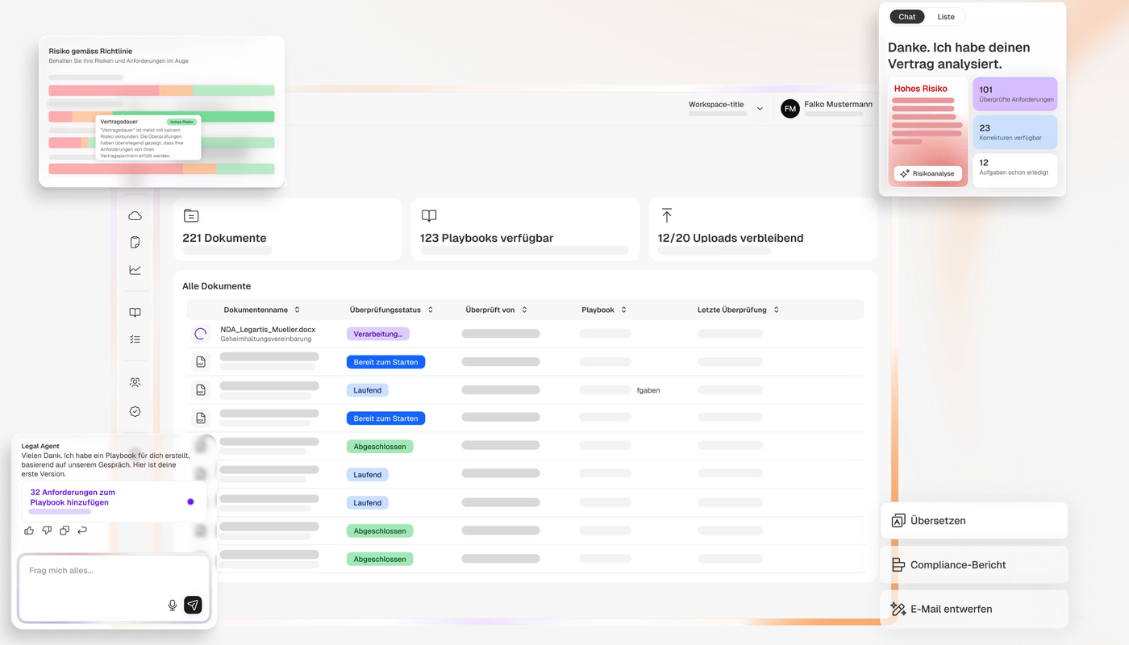Viewport: 1129px width, 645px height.
Task: Open the cloud icon in the sidebar
Action: pos(135,215)
